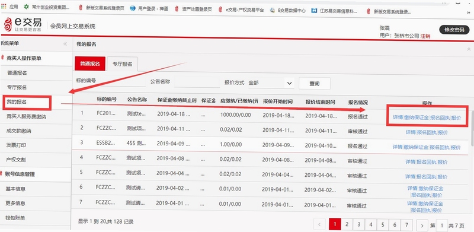The image size is (474, 232).
Task: Go to page 7
Action: [x=407, y=225]
